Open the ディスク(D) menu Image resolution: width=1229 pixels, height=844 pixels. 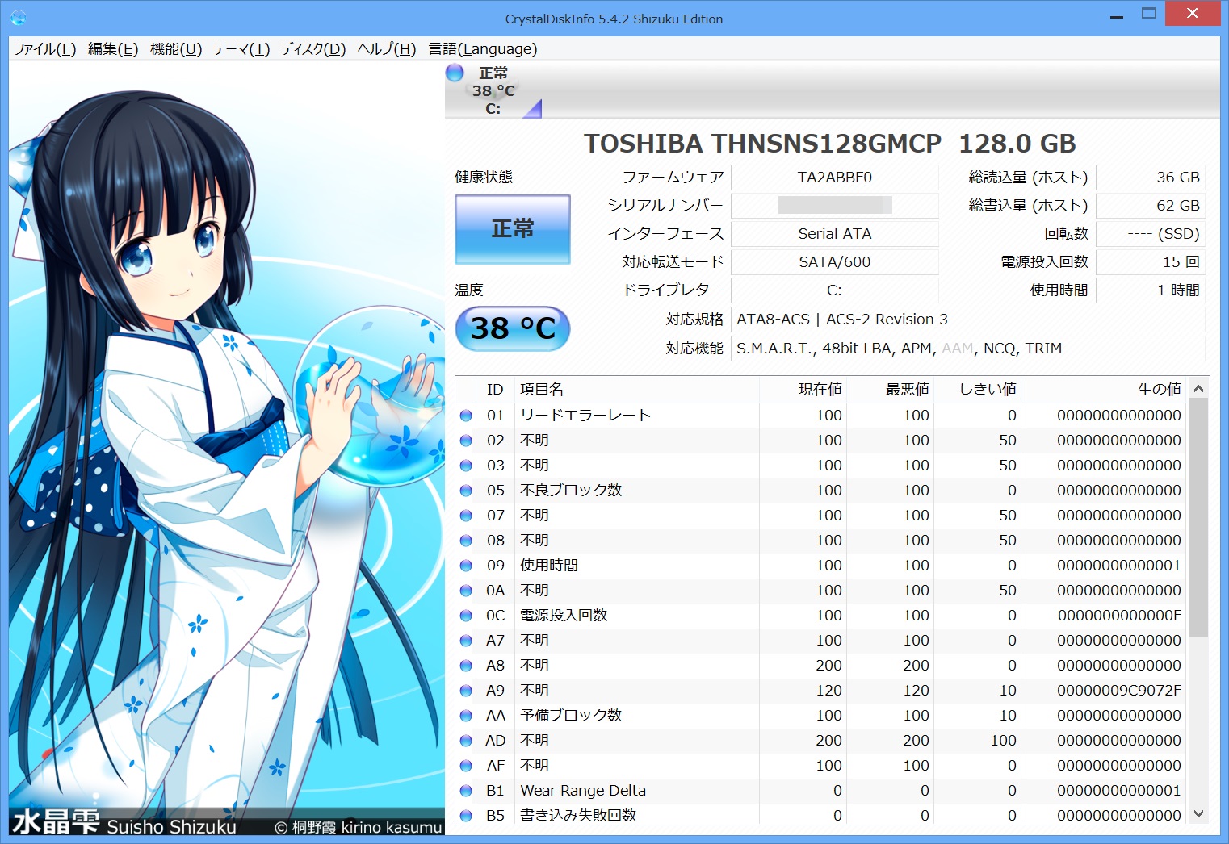point(313,49)
